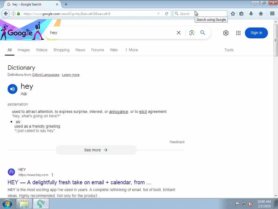This screenshot has width=278, height=209.
Task: Open the Firefox hamburger menu
Action: click(272, 14)
